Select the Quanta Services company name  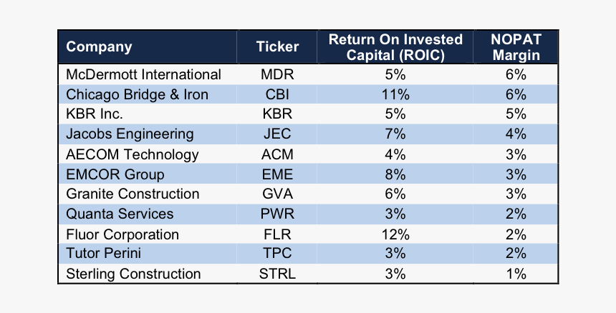click(x=120, y=214)
